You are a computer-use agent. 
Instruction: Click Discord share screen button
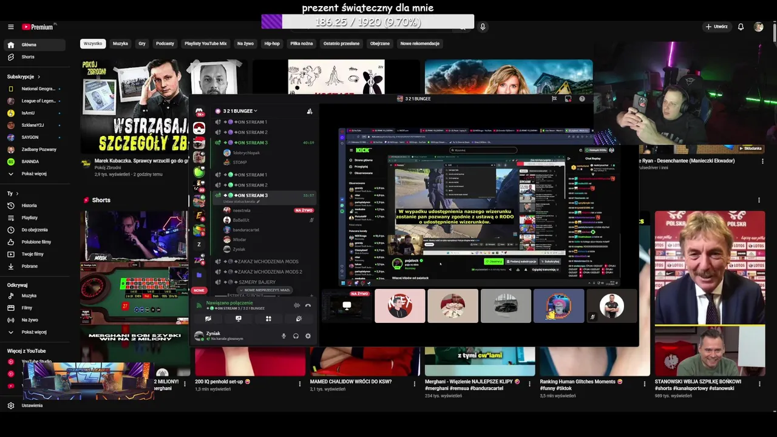(239, 319)
